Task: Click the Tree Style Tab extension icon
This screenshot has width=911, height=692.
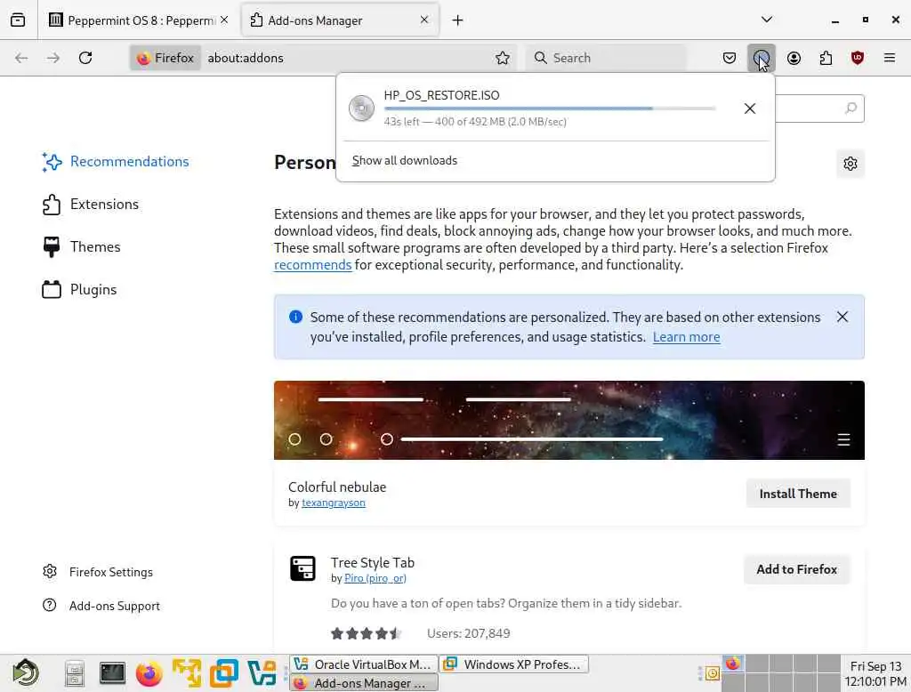Action: tap(302, 568)
